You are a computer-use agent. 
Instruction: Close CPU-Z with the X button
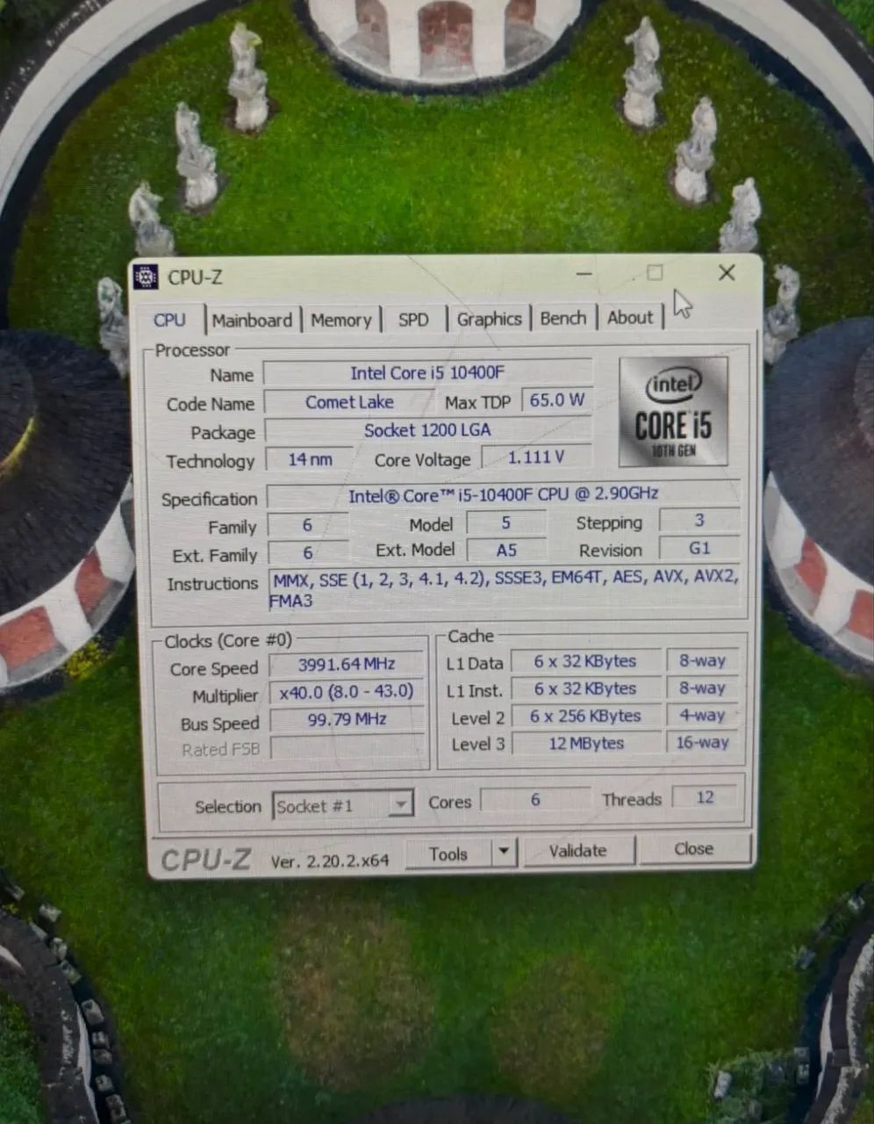pos(727,273)
